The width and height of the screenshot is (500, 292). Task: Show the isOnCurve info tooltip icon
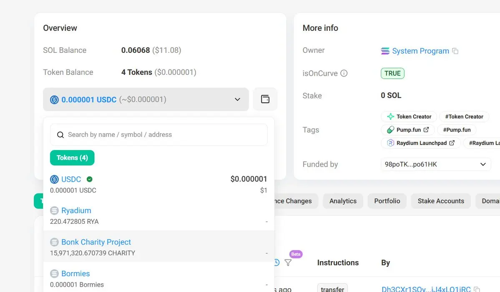click(x=344, y=73)
